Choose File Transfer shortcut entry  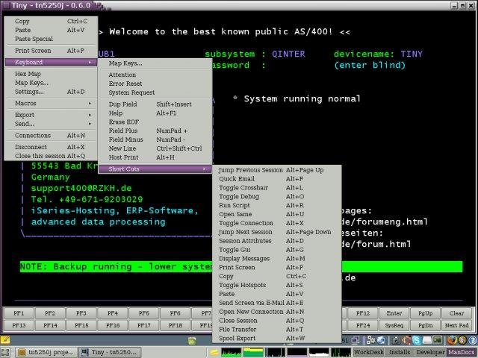point(276,330)
